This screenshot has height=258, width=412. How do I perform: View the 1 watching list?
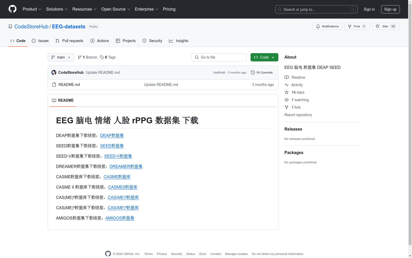[297, 100]
